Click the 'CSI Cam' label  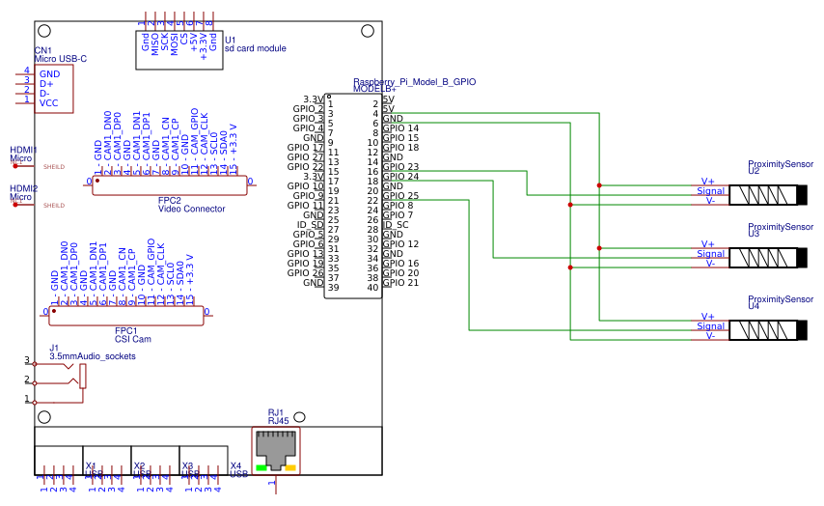(x=133, y=339)
